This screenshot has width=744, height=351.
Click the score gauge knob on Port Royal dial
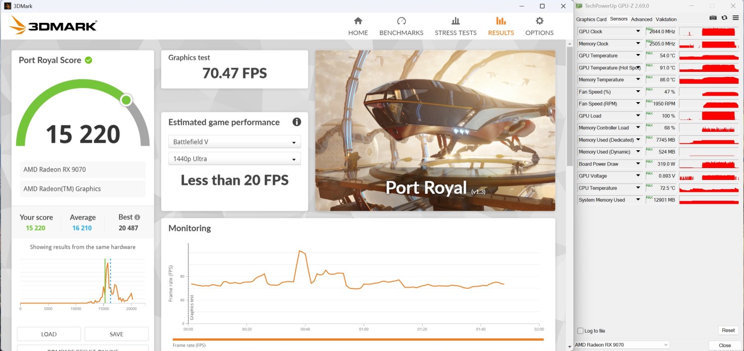[x=126, y=100]
